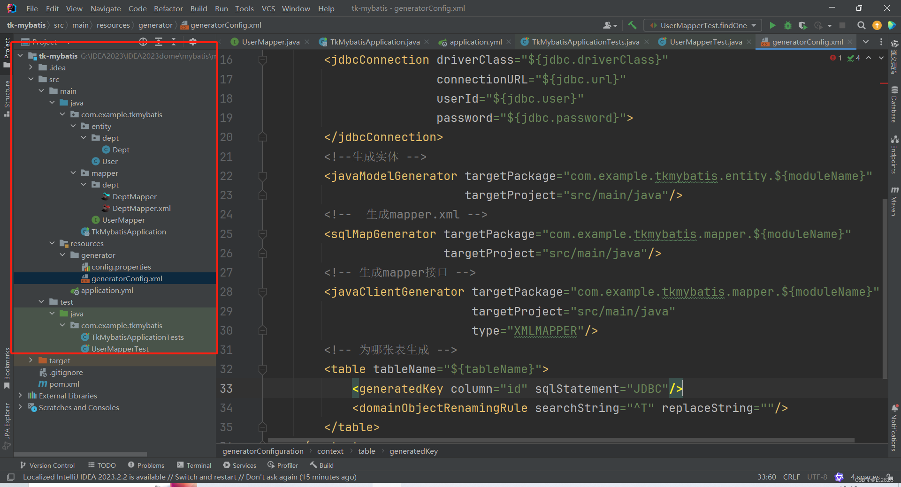Click the IntelliJ IDEA logo icon
Screen dimensions: 901x487
12,8
